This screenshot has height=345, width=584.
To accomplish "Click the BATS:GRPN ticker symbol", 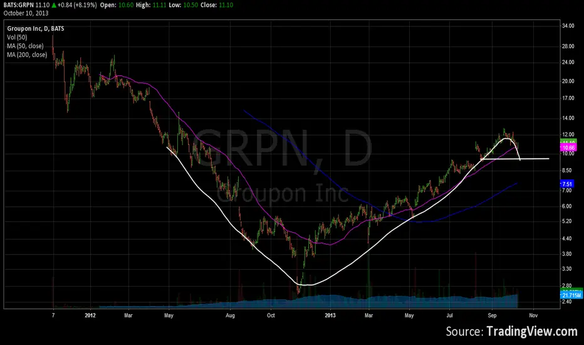I will [x=19, y=5].
